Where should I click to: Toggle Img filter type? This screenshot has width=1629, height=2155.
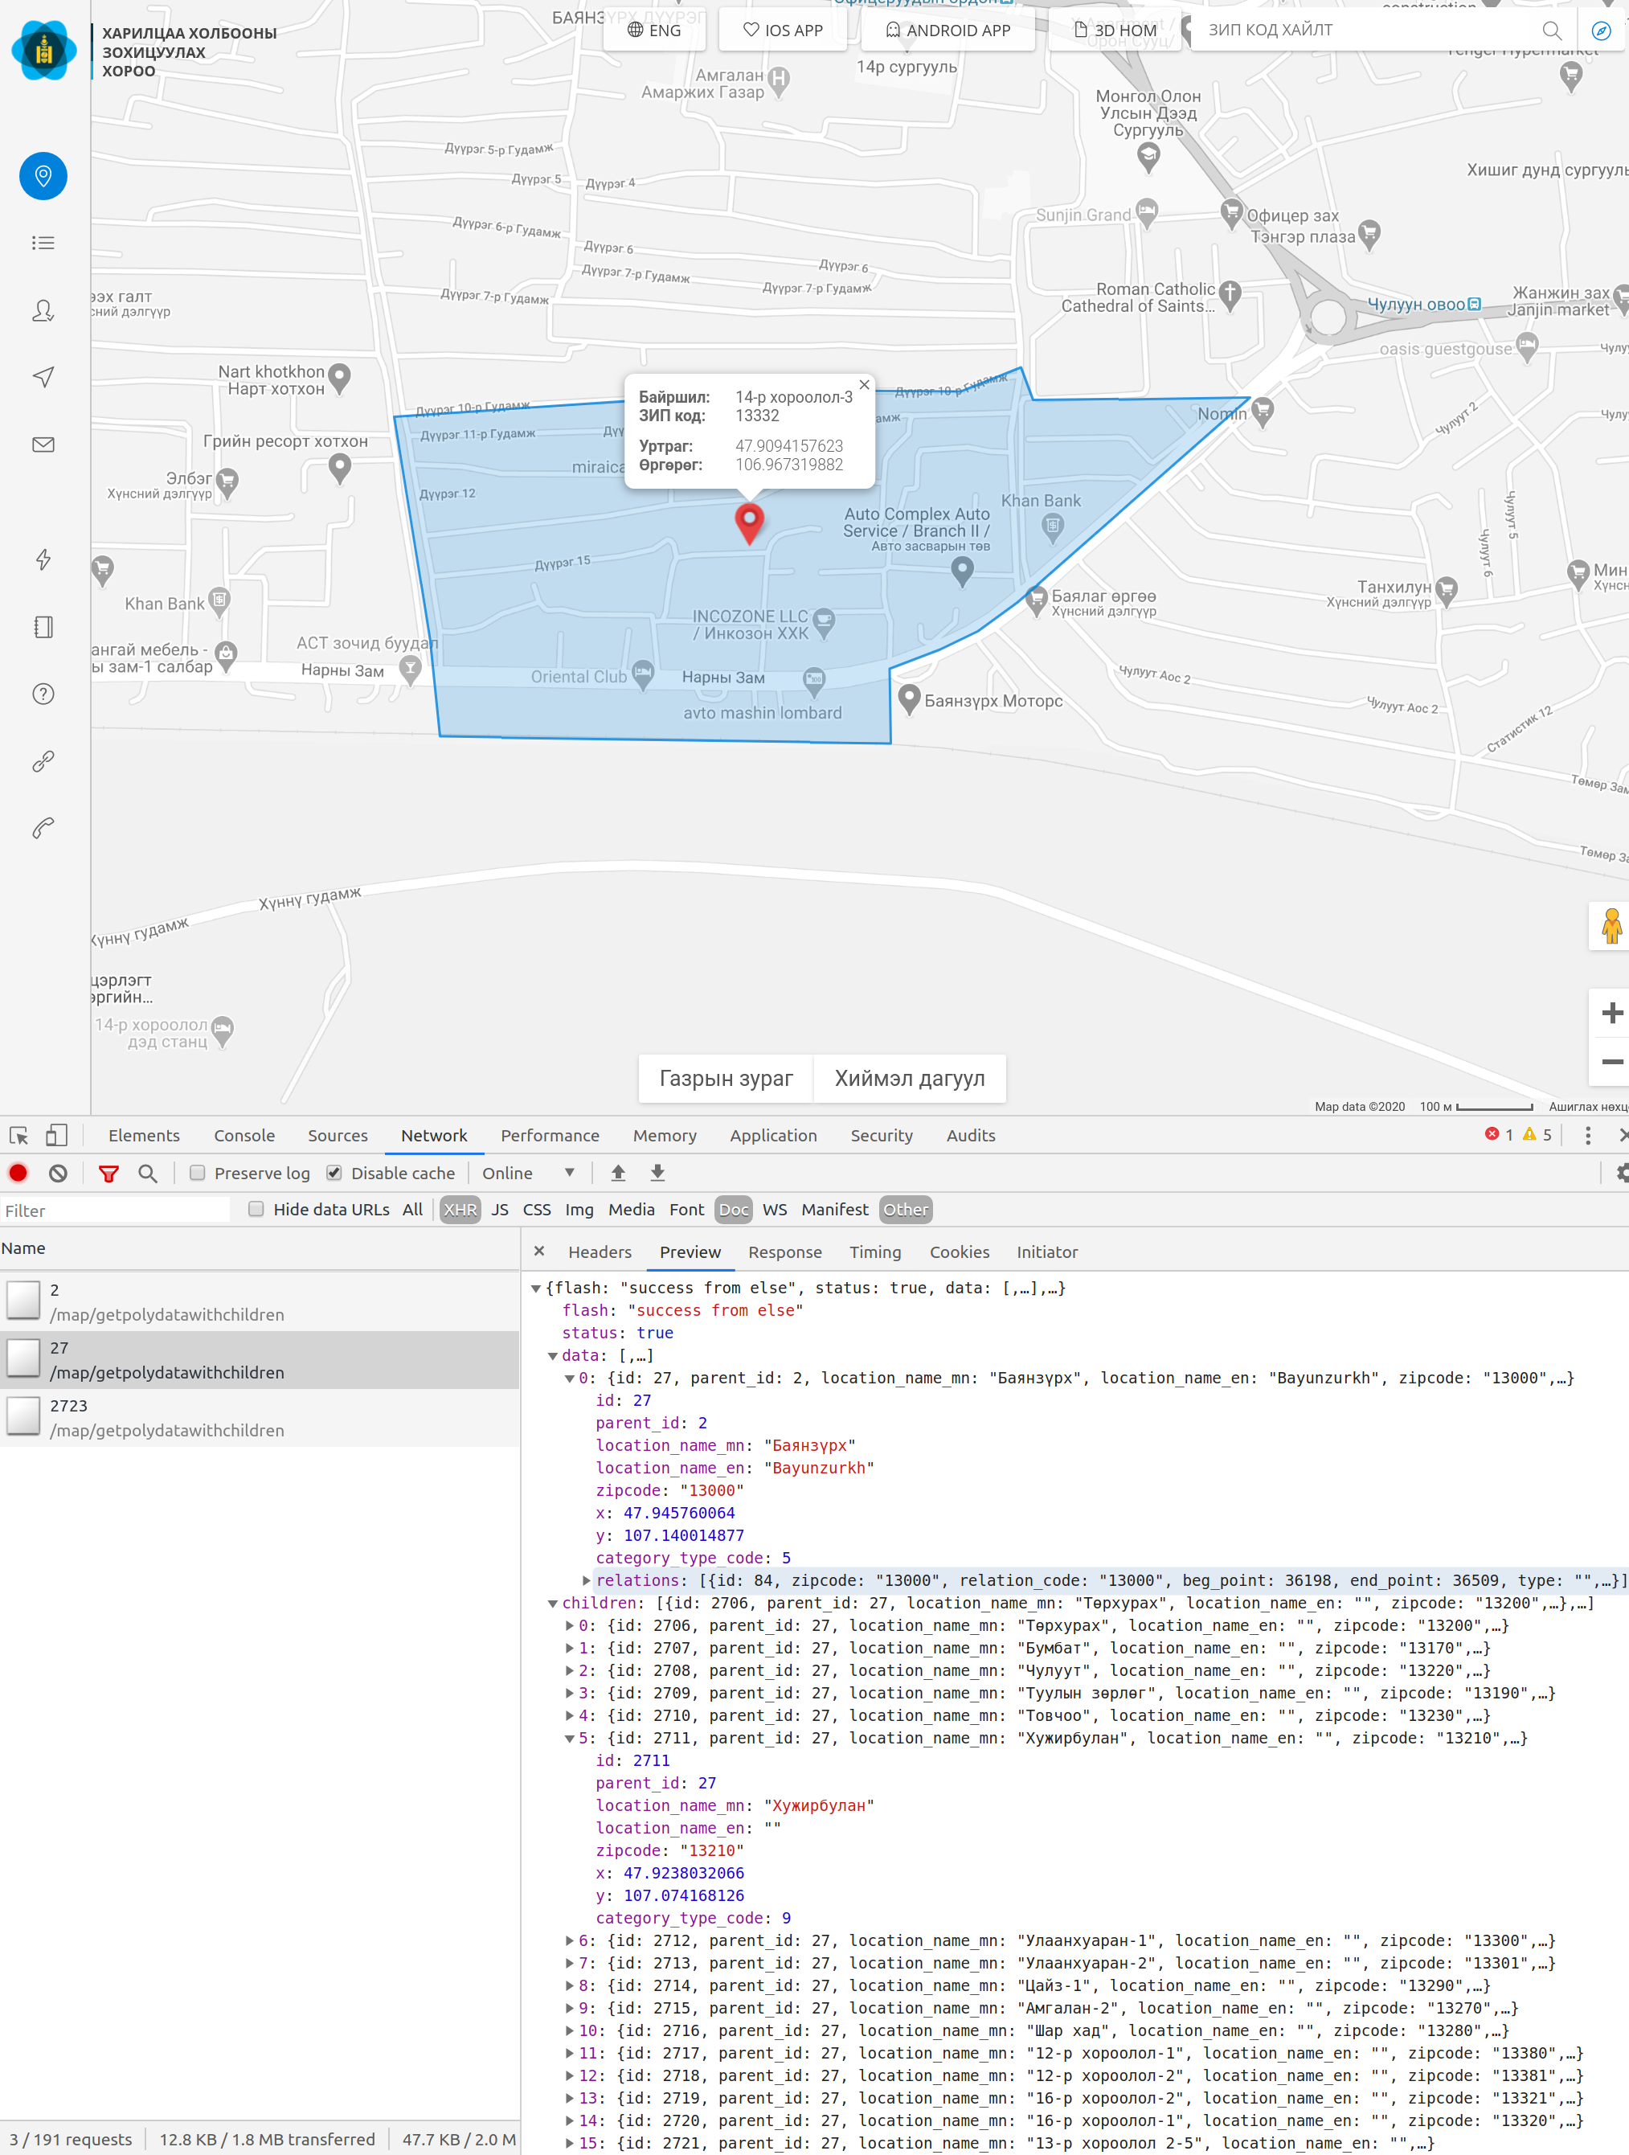point(579,1209)
